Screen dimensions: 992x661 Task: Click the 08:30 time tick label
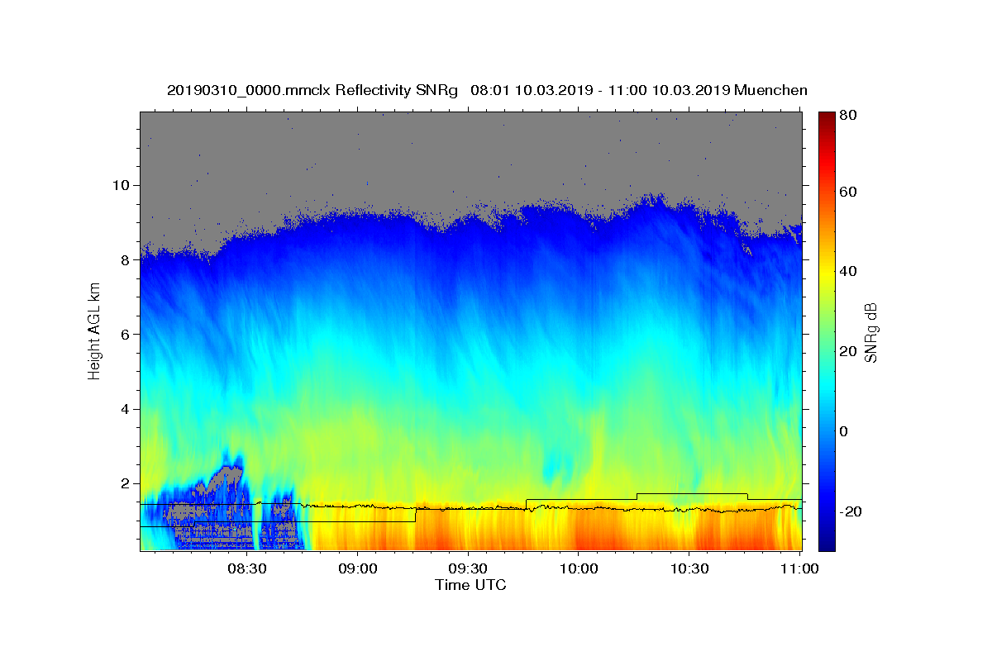pos(246,569)
